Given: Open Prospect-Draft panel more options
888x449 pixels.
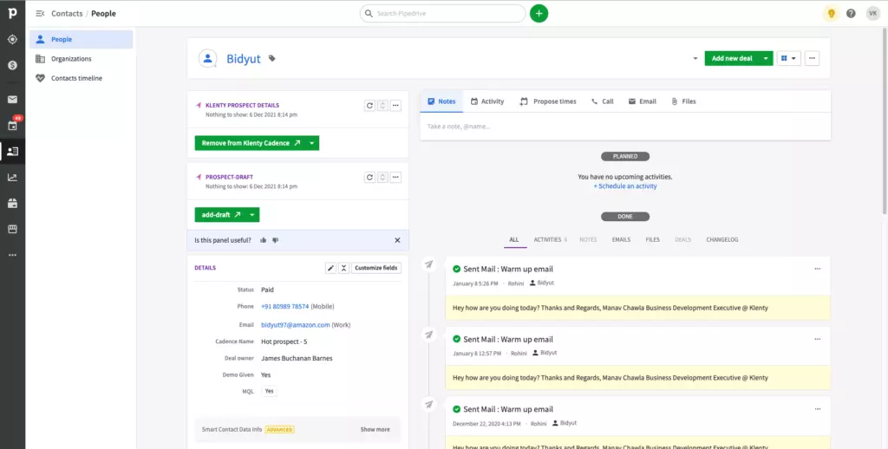Looking at the screenshot, I should click(x=395, y=177).
